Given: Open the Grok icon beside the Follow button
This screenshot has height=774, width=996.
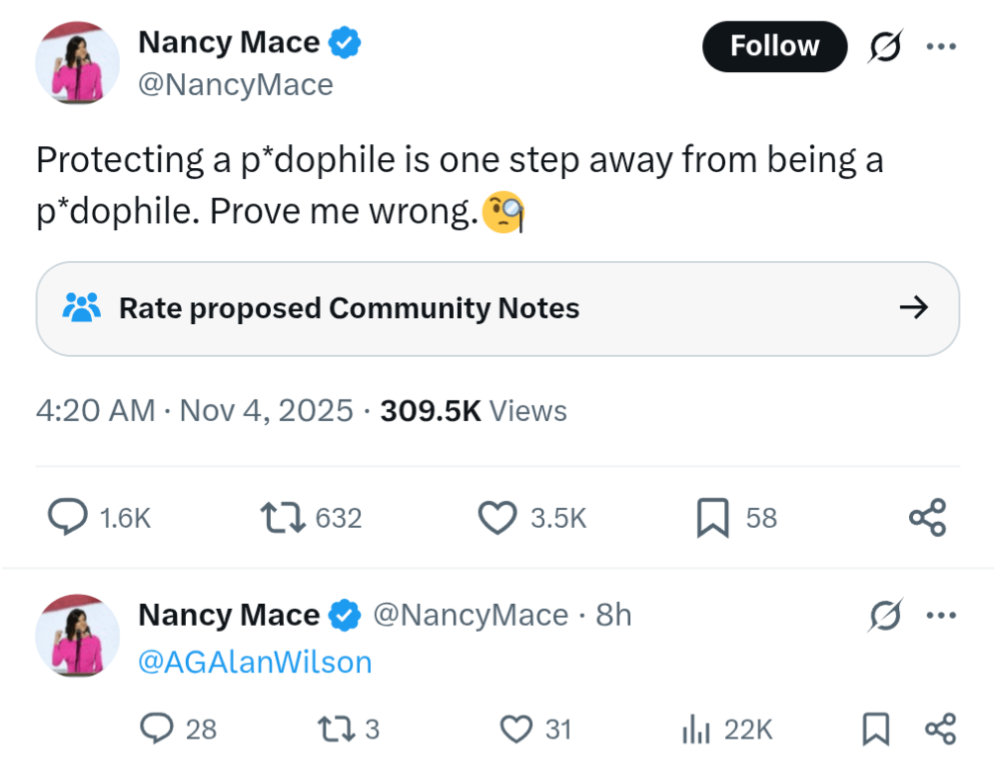Looking at the screenshot, I should click(x=883, y=46).
